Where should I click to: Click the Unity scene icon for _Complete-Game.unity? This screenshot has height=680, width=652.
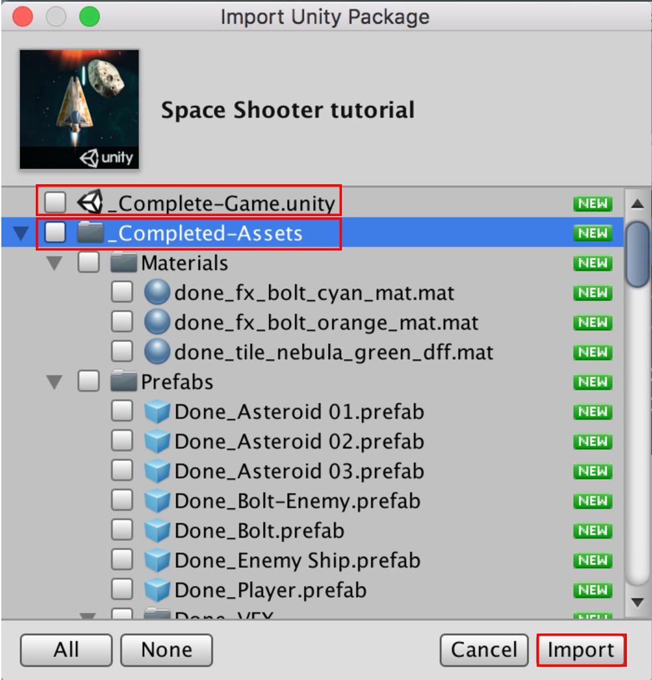(x=90, y=202)
